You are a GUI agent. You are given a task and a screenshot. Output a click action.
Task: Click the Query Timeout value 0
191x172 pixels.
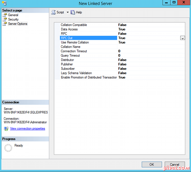[119, 55]
